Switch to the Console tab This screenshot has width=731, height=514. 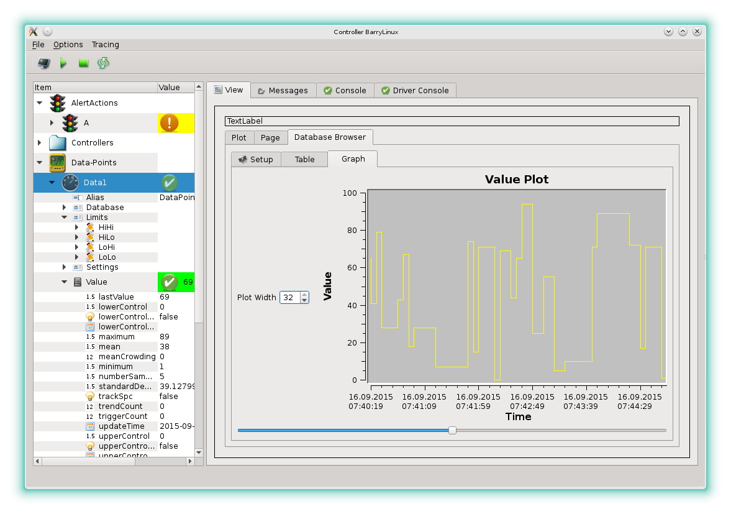[345, 91]
